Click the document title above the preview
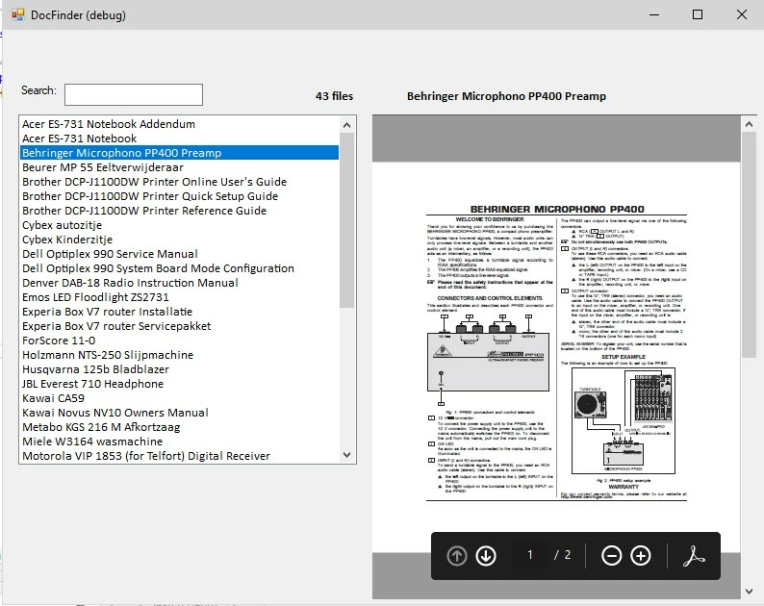 coord(506,96)
